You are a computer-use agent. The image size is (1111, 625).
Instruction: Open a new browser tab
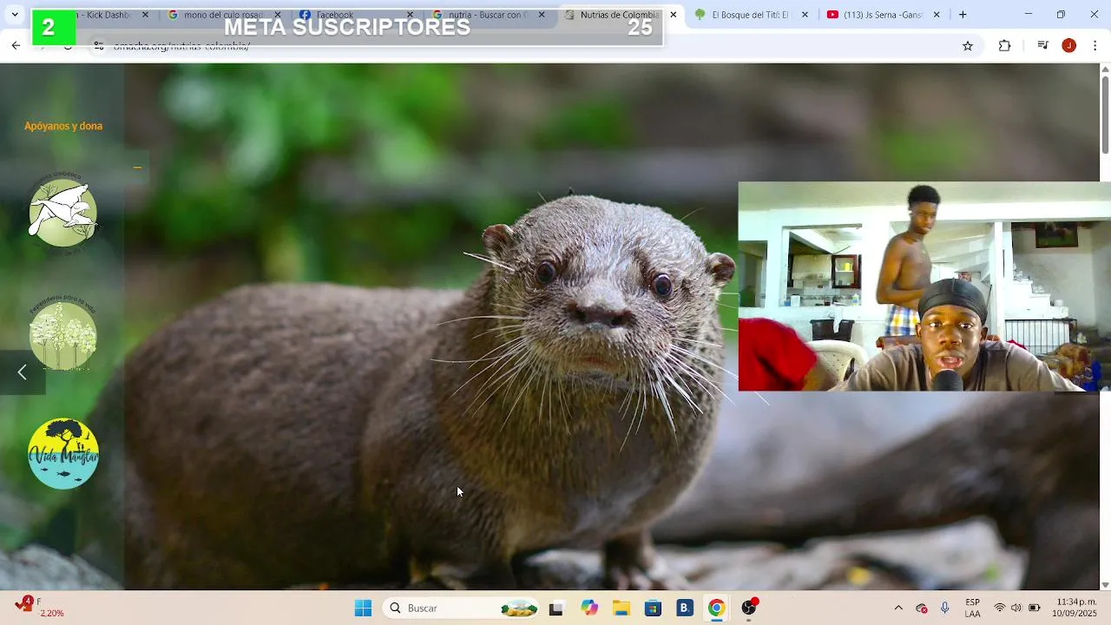click(963, 15)
